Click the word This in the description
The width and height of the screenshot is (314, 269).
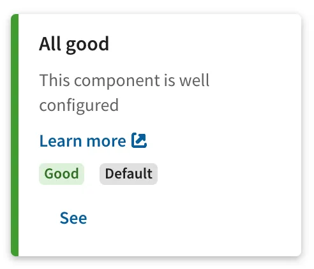pos(55,80)
